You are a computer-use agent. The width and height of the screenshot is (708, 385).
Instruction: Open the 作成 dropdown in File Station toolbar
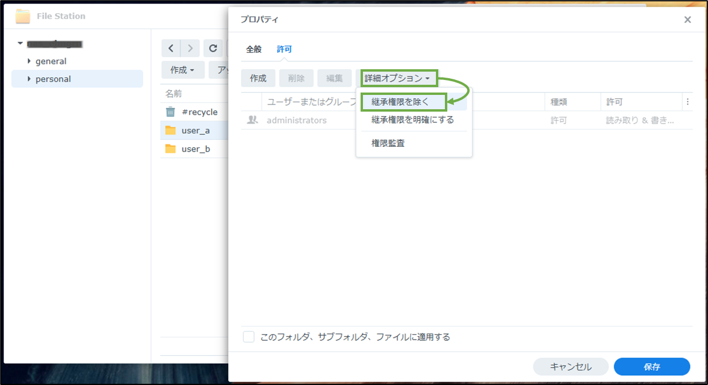point(182,70)
